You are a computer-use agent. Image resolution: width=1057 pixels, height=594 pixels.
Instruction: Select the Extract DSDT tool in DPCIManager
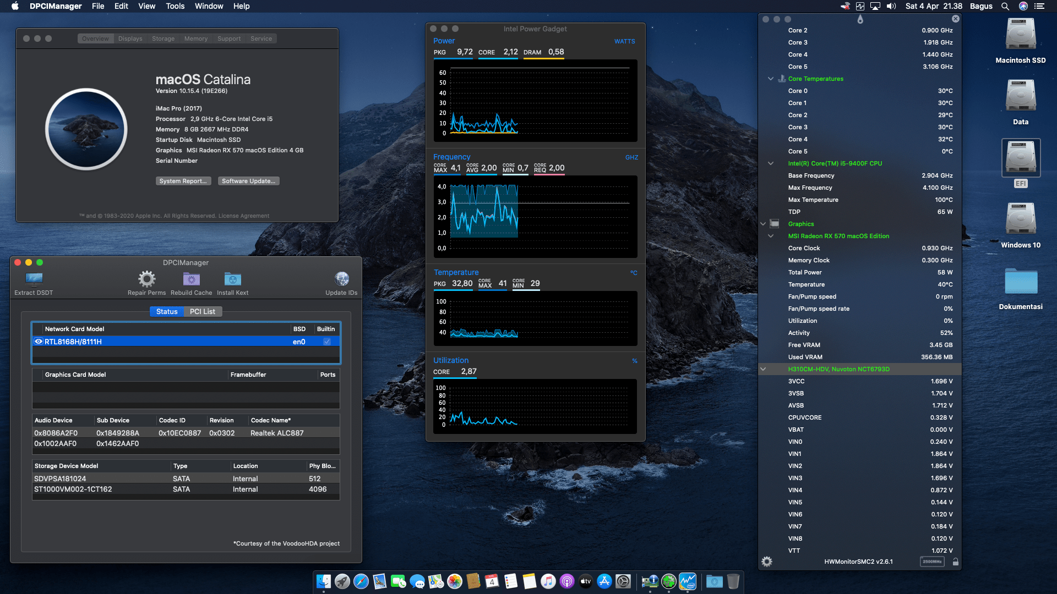pyautogui.click(x=33, y=279)
